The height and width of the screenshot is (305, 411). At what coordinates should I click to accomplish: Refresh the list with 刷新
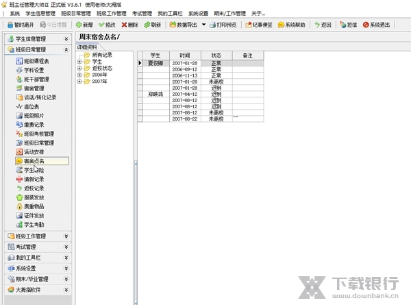click(x=153, y=25)
